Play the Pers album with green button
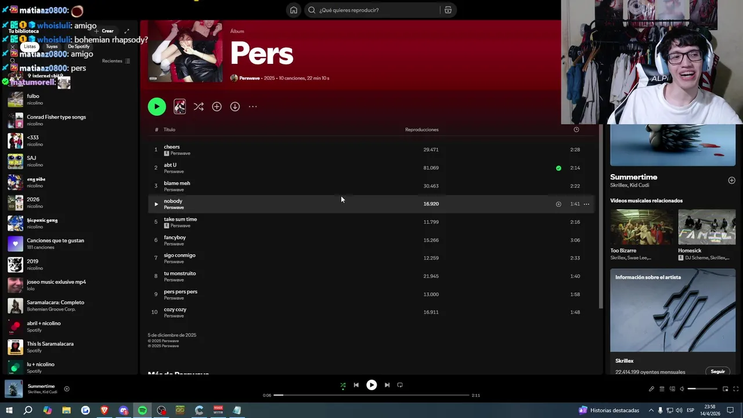743x418 pixels. pos(157,106)
